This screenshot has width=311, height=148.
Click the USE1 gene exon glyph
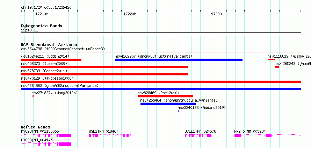(x=110, y=135)
